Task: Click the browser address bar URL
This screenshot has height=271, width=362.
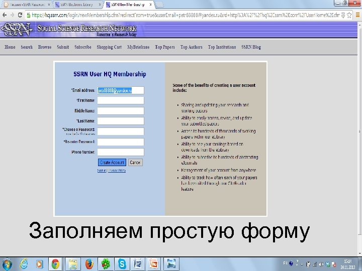Action: pos(186,15)
